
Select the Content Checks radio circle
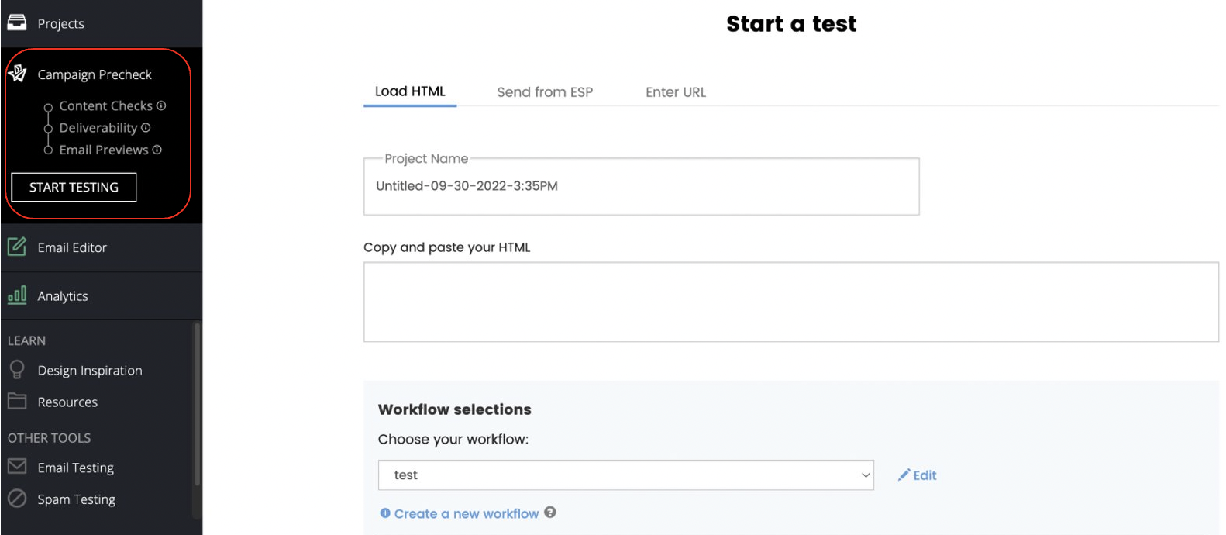click(49, 105)
